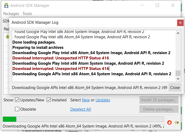Open the Tools menu
The width and height of the screenshot is (185, 132).
coord(27,14)
